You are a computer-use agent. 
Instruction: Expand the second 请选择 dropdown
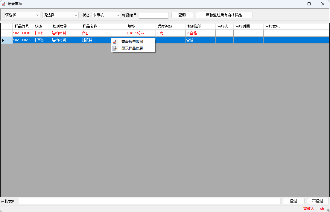tap(60, 15)
